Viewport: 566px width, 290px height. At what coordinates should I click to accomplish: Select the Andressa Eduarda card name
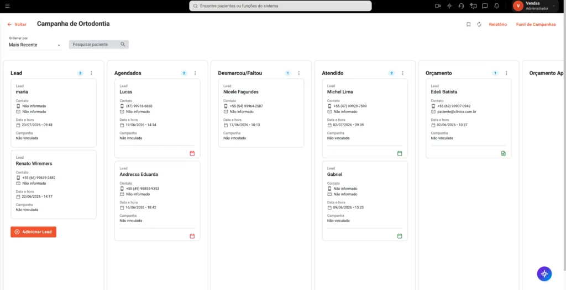(x=139, y=174)
